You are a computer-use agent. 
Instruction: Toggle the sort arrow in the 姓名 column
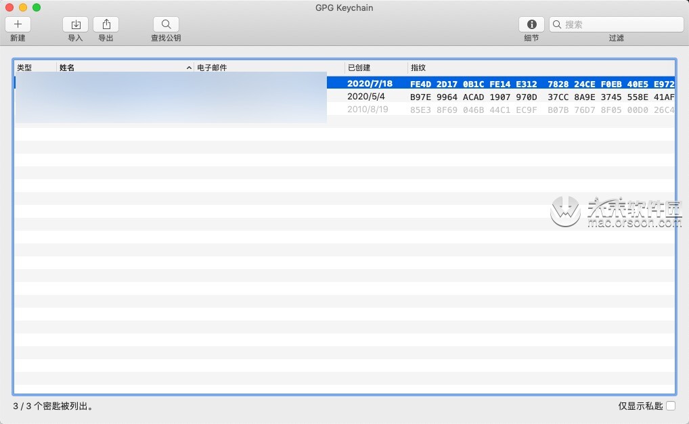pos(189,68)
